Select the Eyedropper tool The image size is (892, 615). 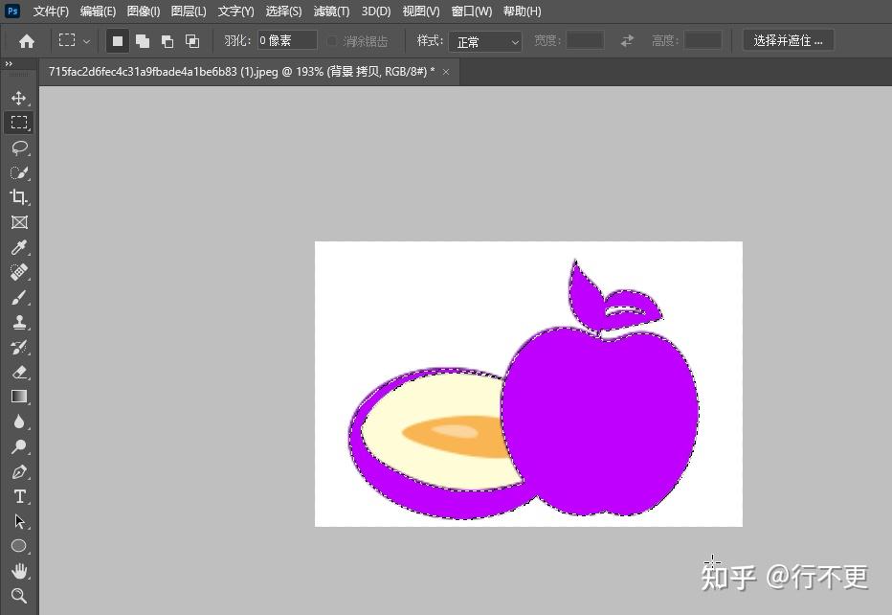(x=19, y=247)
